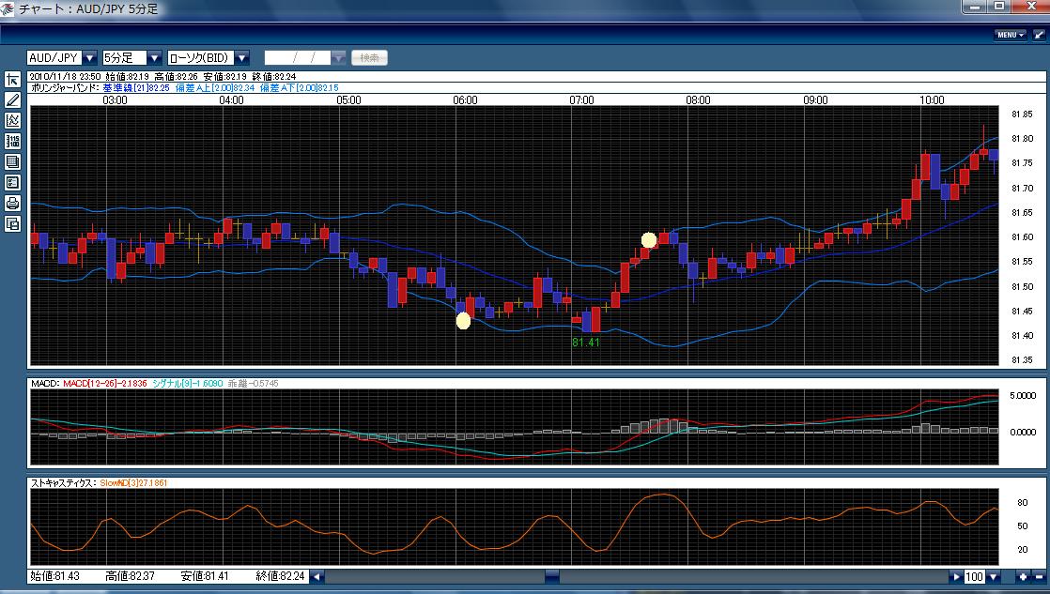This screenshot has height=594, width=1050.
Task: Click the 81.35 price axis label
Action: [x=1022, y=360]
